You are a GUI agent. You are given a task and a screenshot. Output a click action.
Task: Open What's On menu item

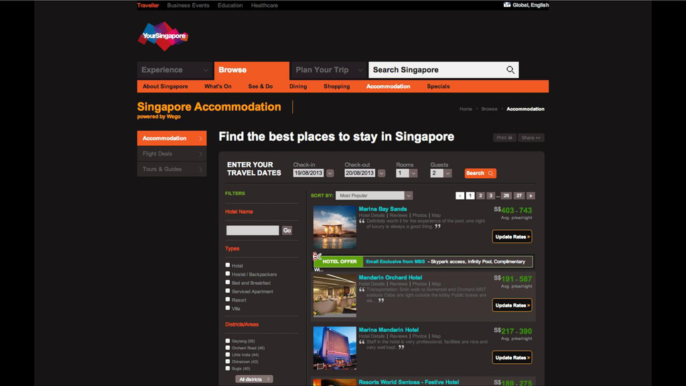(x=218, y=86)
